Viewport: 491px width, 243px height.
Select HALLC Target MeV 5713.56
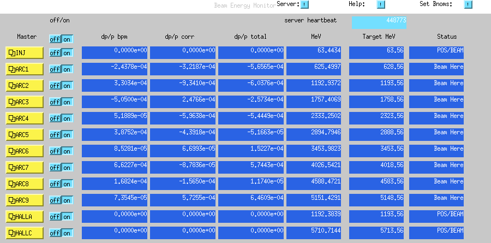[x=376, y=233]
